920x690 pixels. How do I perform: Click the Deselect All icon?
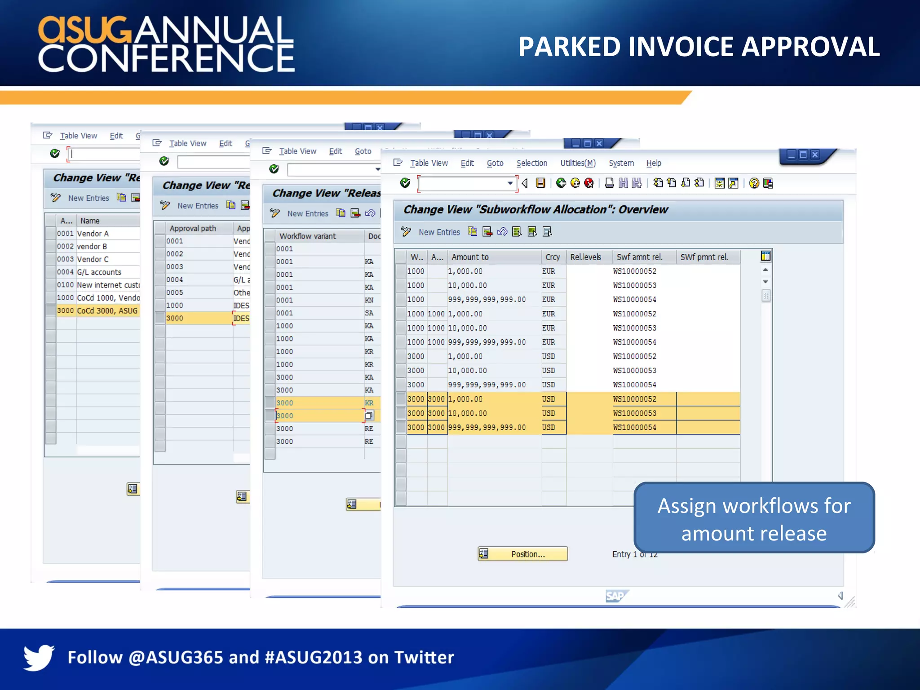pyautogui.click(x=547, y=232)
